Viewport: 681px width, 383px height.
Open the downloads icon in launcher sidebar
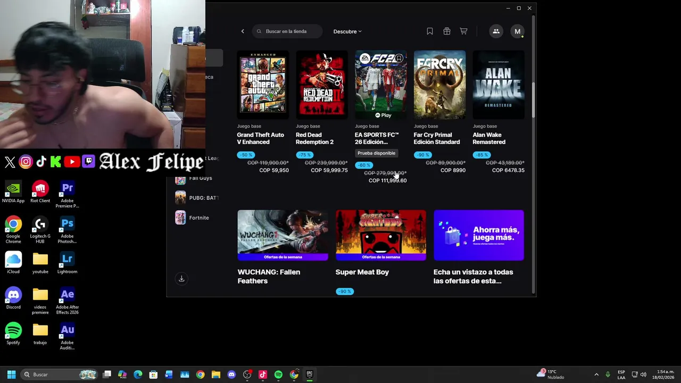coord(181,279)
